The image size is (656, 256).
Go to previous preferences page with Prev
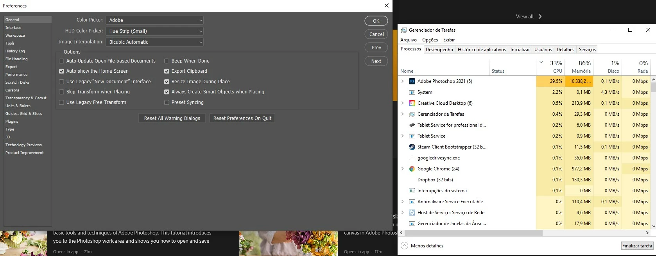pyautogui.click(x=376, y=48)
